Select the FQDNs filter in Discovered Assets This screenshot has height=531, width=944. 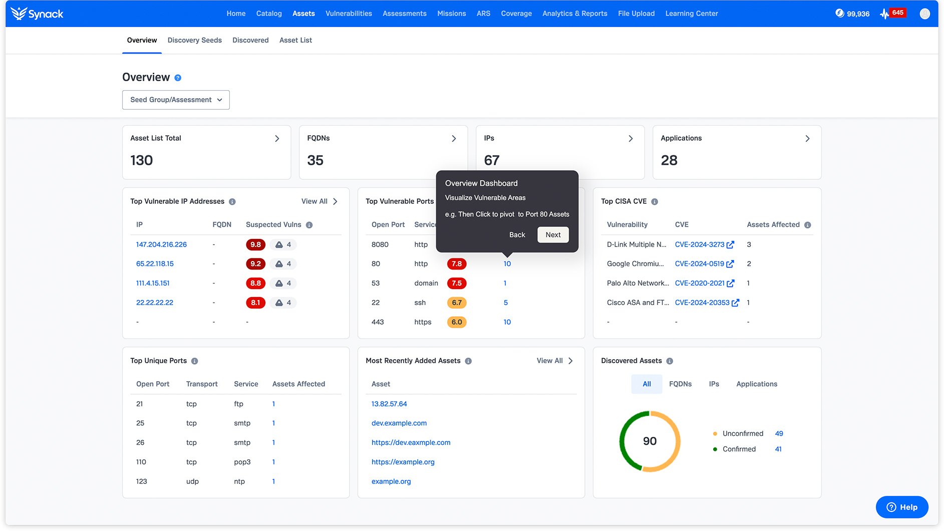click(x=680, y=384)
